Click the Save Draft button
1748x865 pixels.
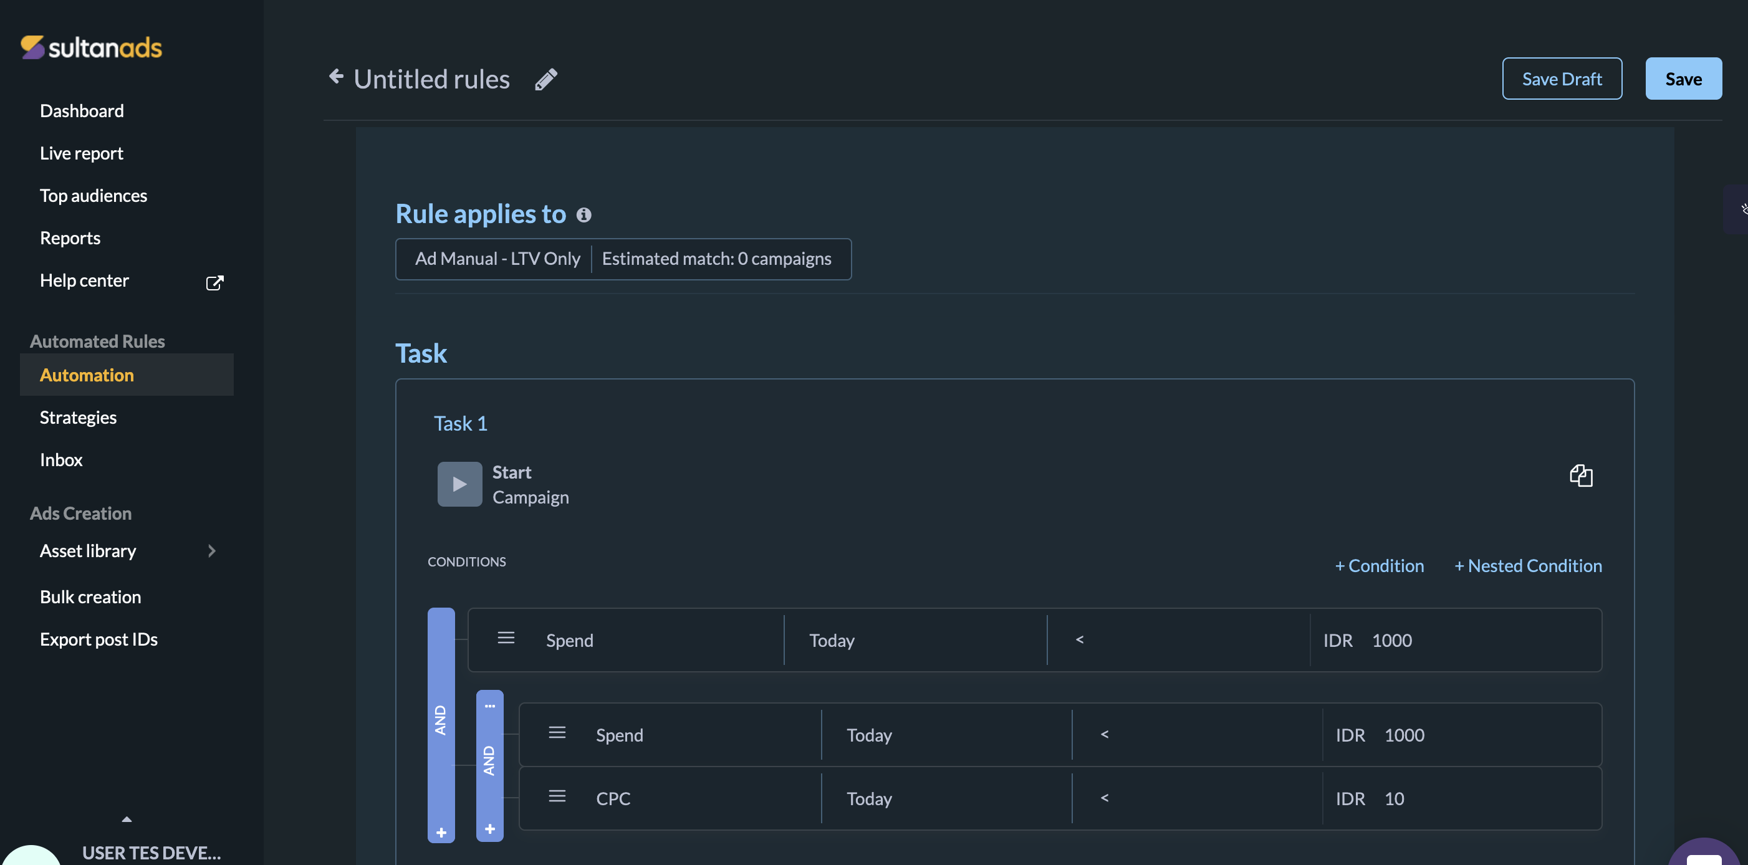click(x=1562, y=79)
